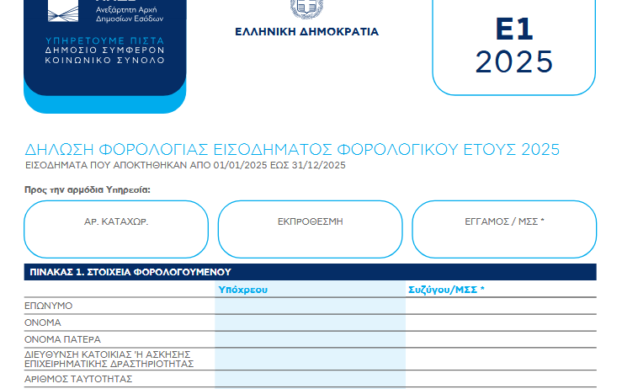Click the Συζύγου/ΜΣΣ ΟΝΟΜΑ field
Screen dimensions: 622x389
click(x=501, y=322)
